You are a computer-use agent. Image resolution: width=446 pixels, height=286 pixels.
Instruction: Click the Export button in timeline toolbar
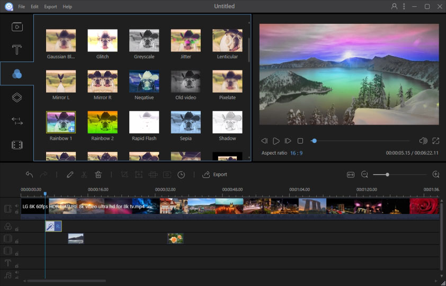[215, 174]
